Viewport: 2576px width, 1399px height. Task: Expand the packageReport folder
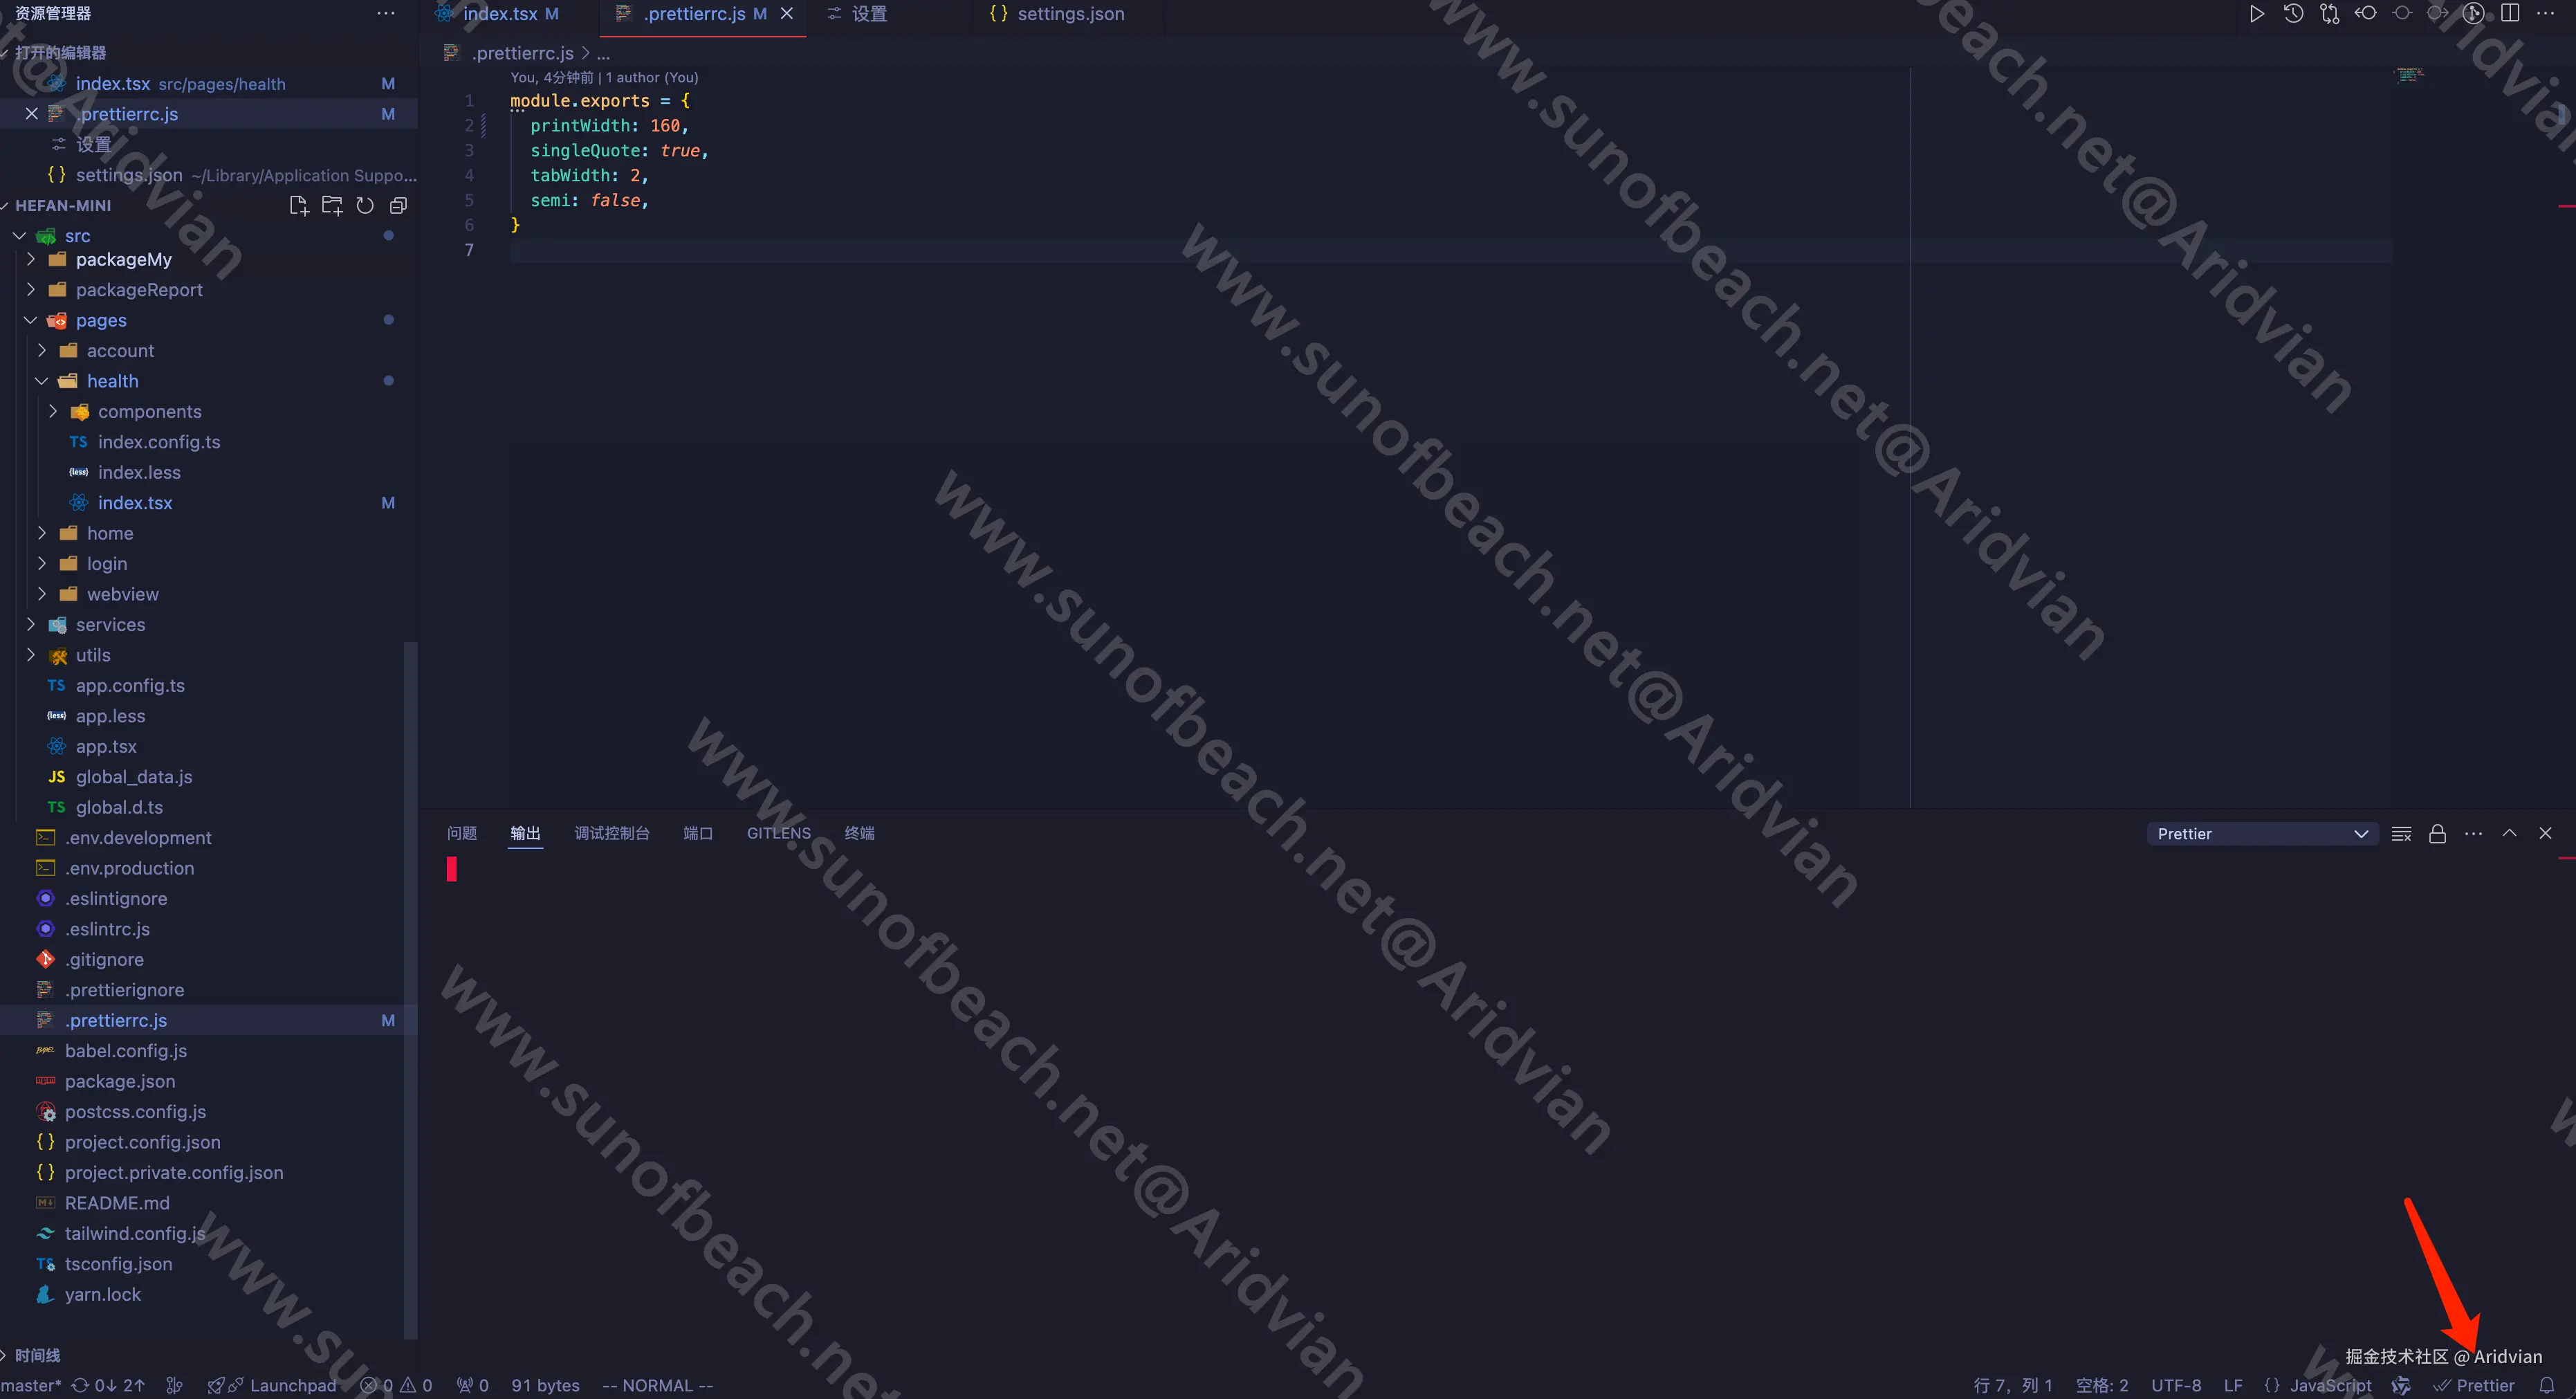138,290
